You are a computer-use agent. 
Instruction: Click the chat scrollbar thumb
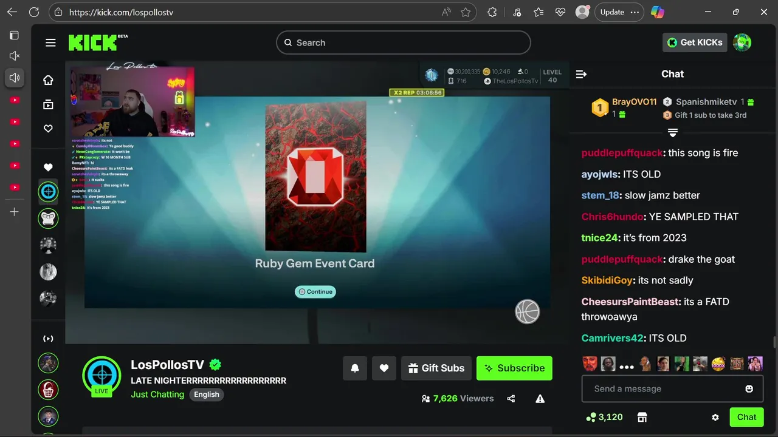click(774, 342)
